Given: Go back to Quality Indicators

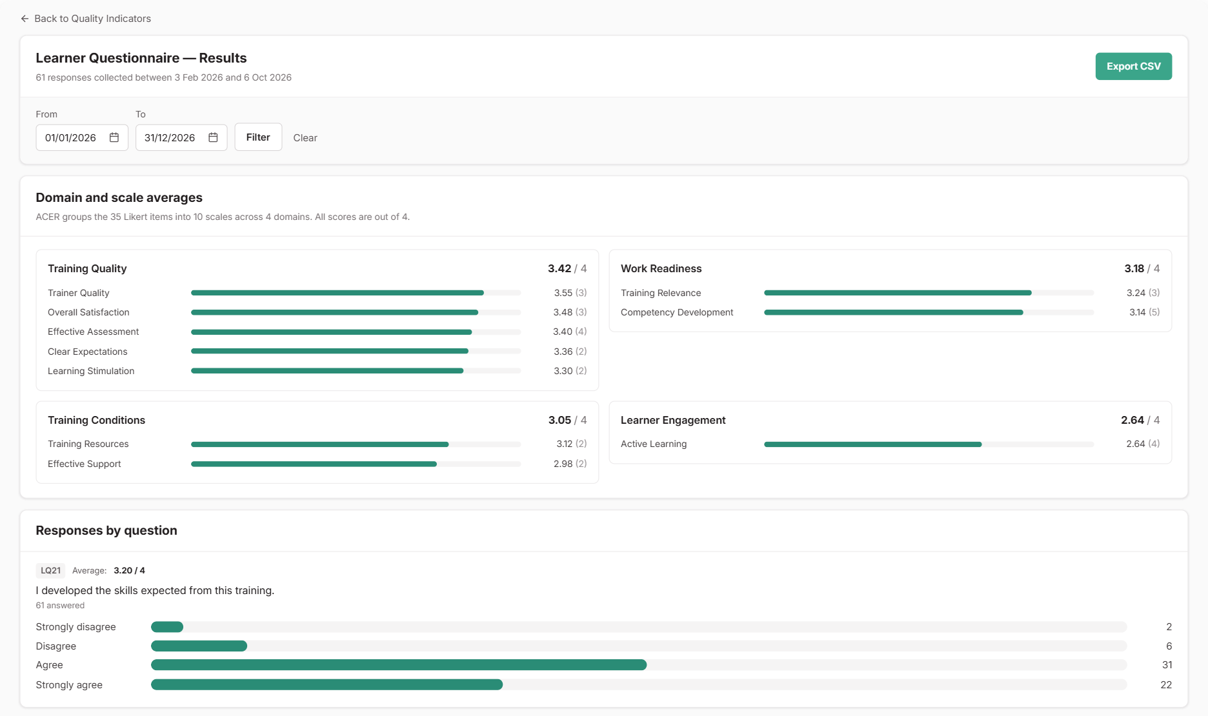Looking at the screenshot, I should [x=86, y=19].
